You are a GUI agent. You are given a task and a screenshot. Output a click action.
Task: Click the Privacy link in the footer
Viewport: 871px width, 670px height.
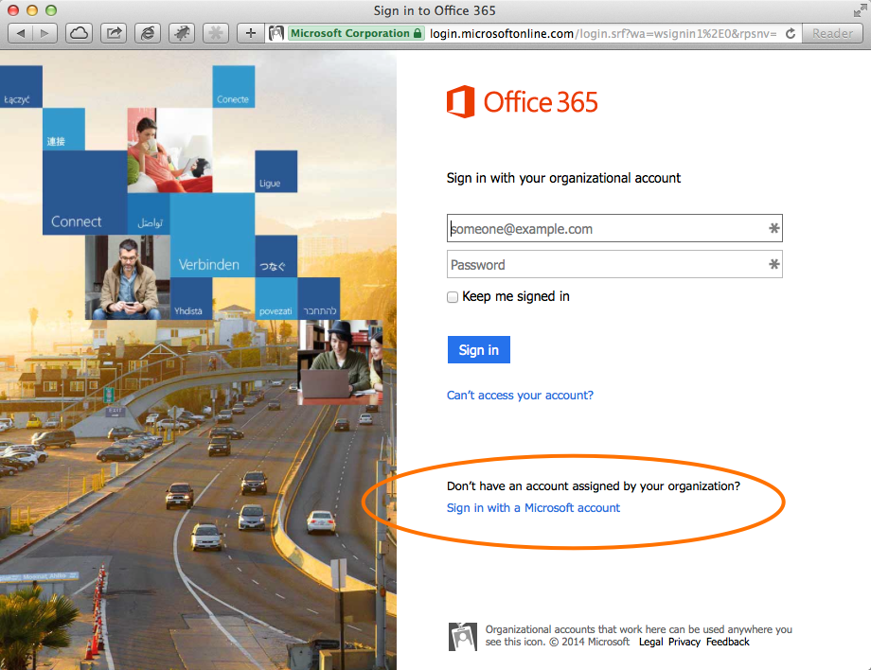click(x=684, y=642)
